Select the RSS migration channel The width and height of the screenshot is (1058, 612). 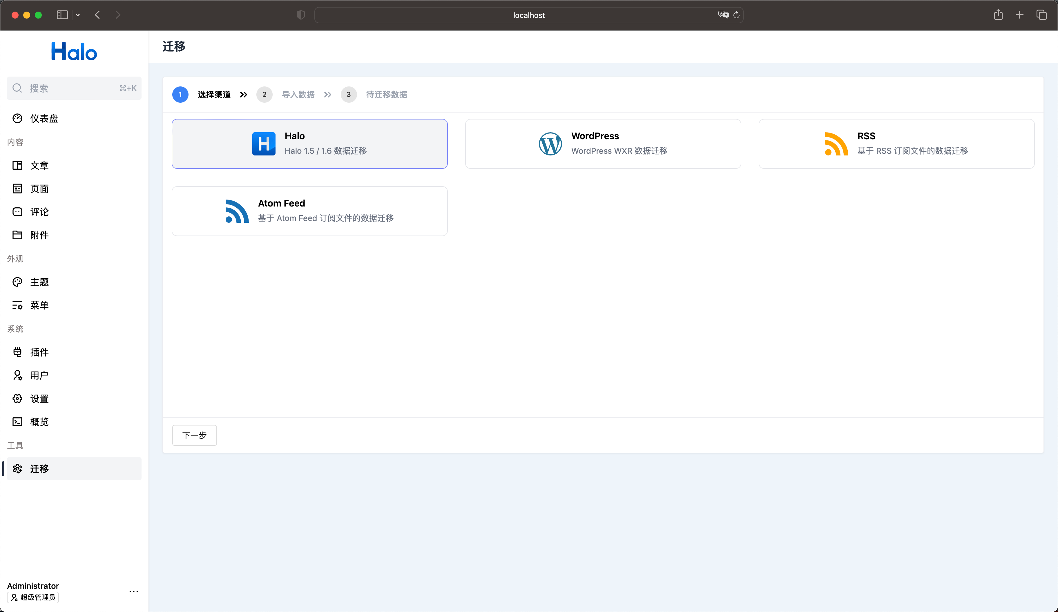click(x=896, y=144)
